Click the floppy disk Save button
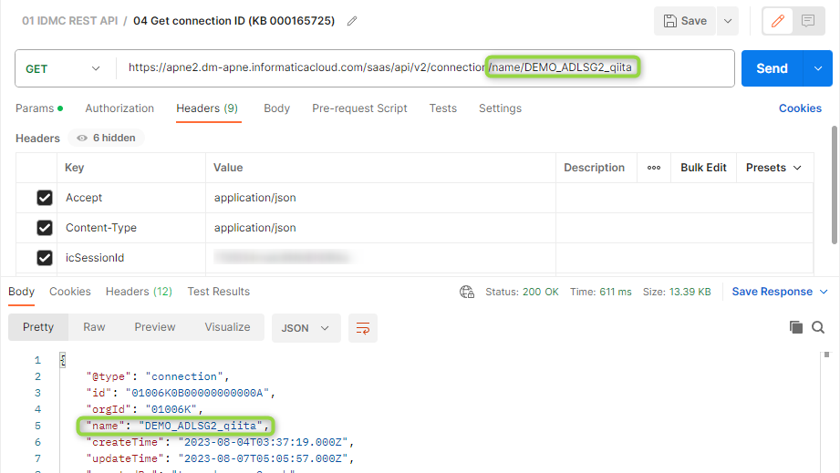This screenshot has width=840, height=473. [x=685, y=21]
